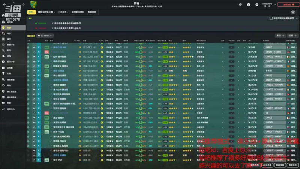The image size is (300, 169).
Task: Tick the exclude departing players checkbox
Action: 271,18
